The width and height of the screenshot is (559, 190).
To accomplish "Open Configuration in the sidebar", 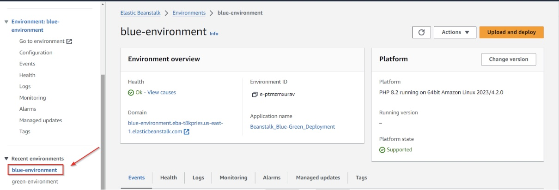I will [36, 53].
